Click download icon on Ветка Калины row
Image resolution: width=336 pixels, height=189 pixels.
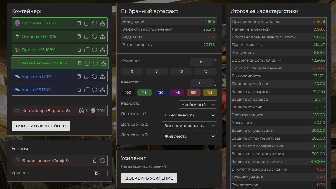coord(103,63)
